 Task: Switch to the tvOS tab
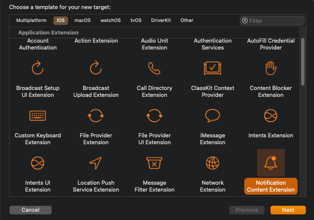click(x=136, y=20)
